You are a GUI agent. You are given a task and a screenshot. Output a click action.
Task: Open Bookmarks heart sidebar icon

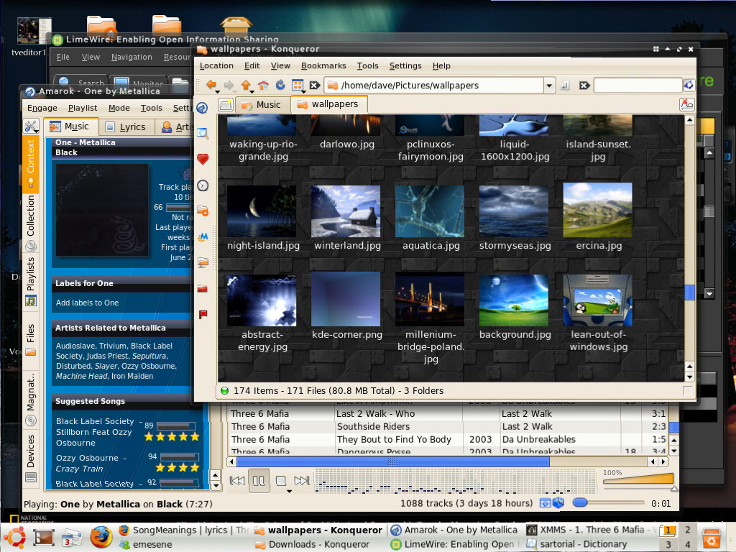[202, 159]
